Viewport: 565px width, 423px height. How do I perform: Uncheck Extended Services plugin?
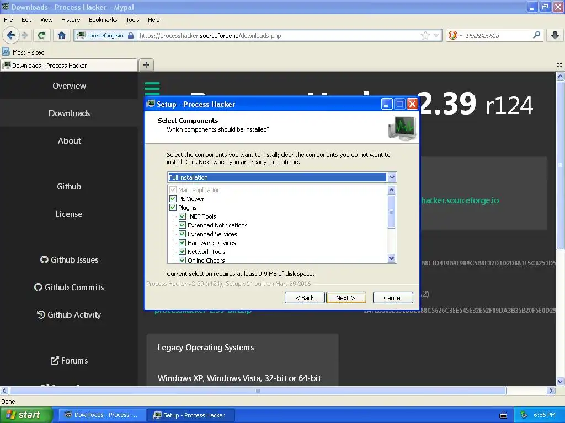[x=182, y=234]
